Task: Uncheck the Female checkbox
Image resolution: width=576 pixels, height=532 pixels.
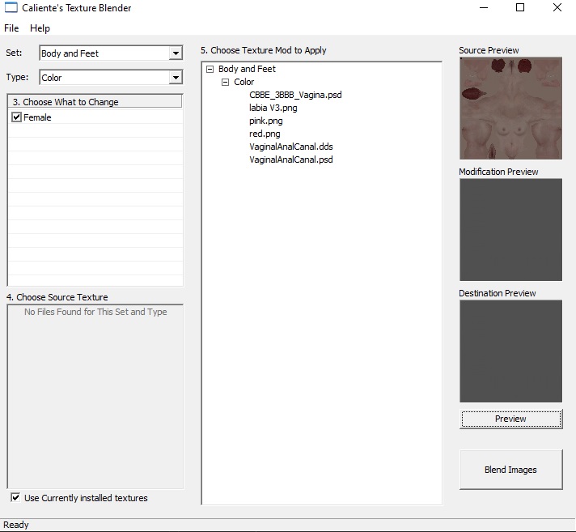Action: (x=16, y=117)
